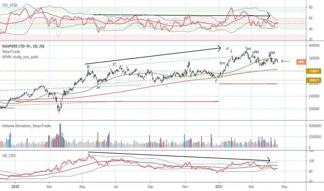Screen dimensions: 324x191
Task: Click the JSE_CRS indicator title
Action: (x=9, y=156)
